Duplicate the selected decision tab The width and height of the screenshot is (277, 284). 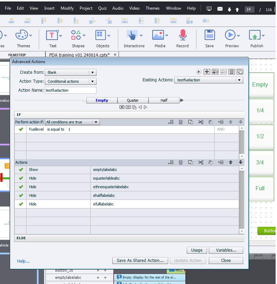click(134, 107)
